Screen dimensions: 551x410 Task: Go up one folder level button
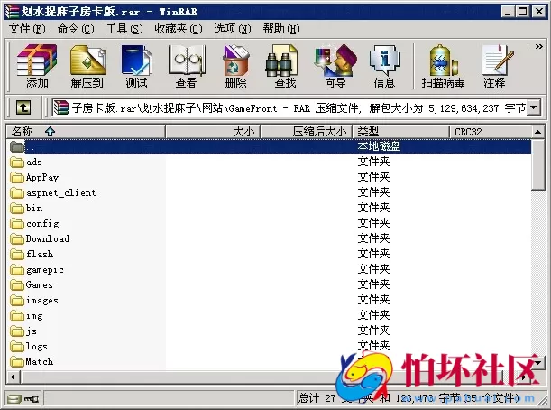click(x=23, y=107)
